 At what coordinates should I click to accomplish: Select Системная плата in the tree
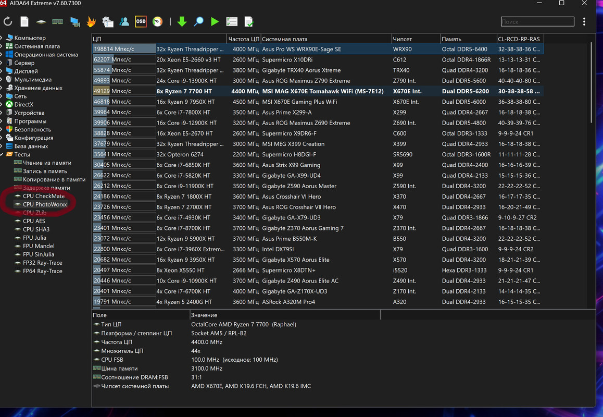[37, 46]
